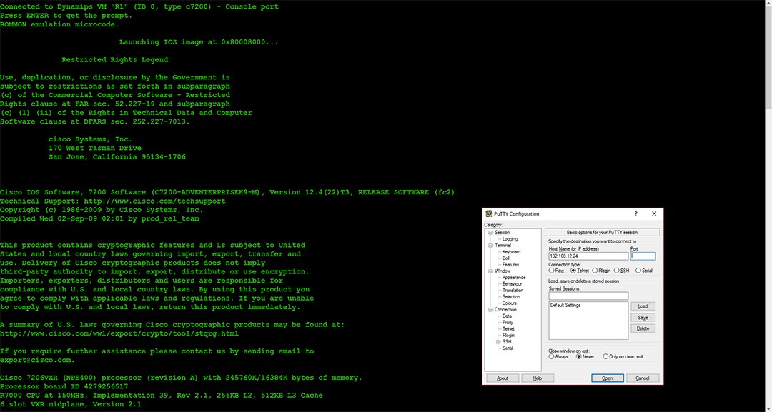
Task: Open the SSH category in the tree
Action: 507,342
